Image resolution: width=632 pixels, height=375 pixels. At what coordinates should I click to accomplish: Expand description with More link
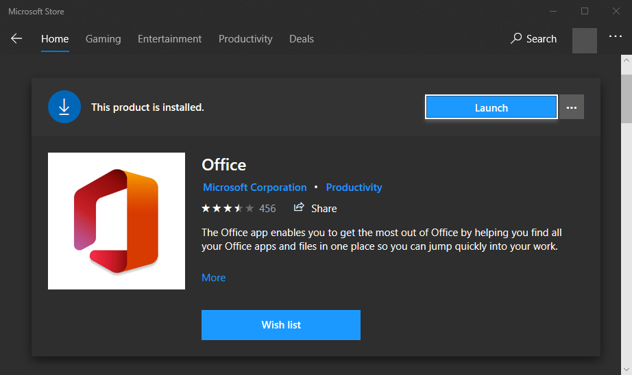(x=213, y=278)
